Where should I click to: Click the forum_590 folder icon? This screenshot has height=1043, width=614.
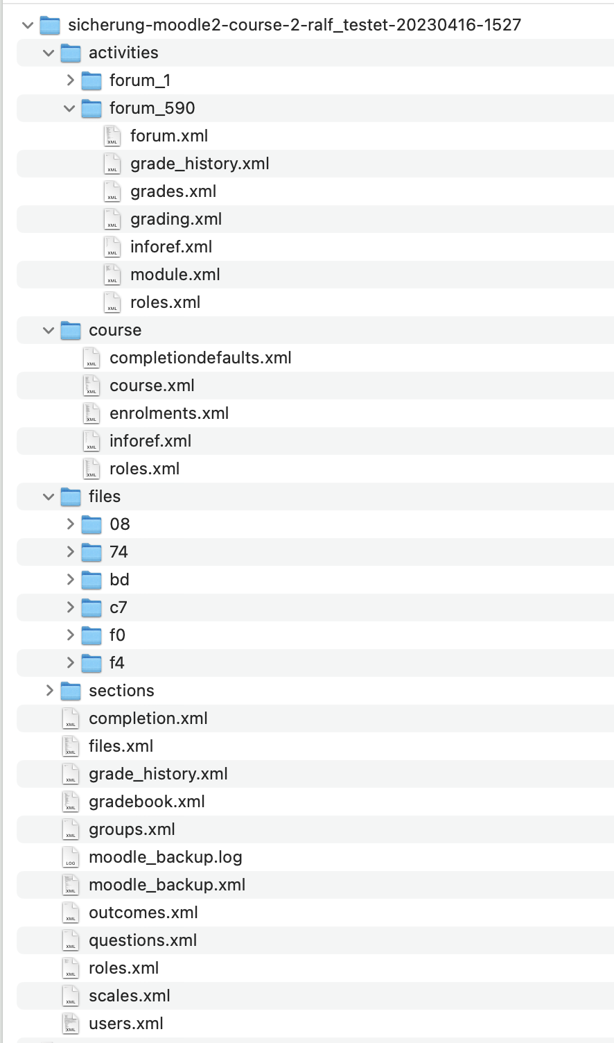click(91, 108)
